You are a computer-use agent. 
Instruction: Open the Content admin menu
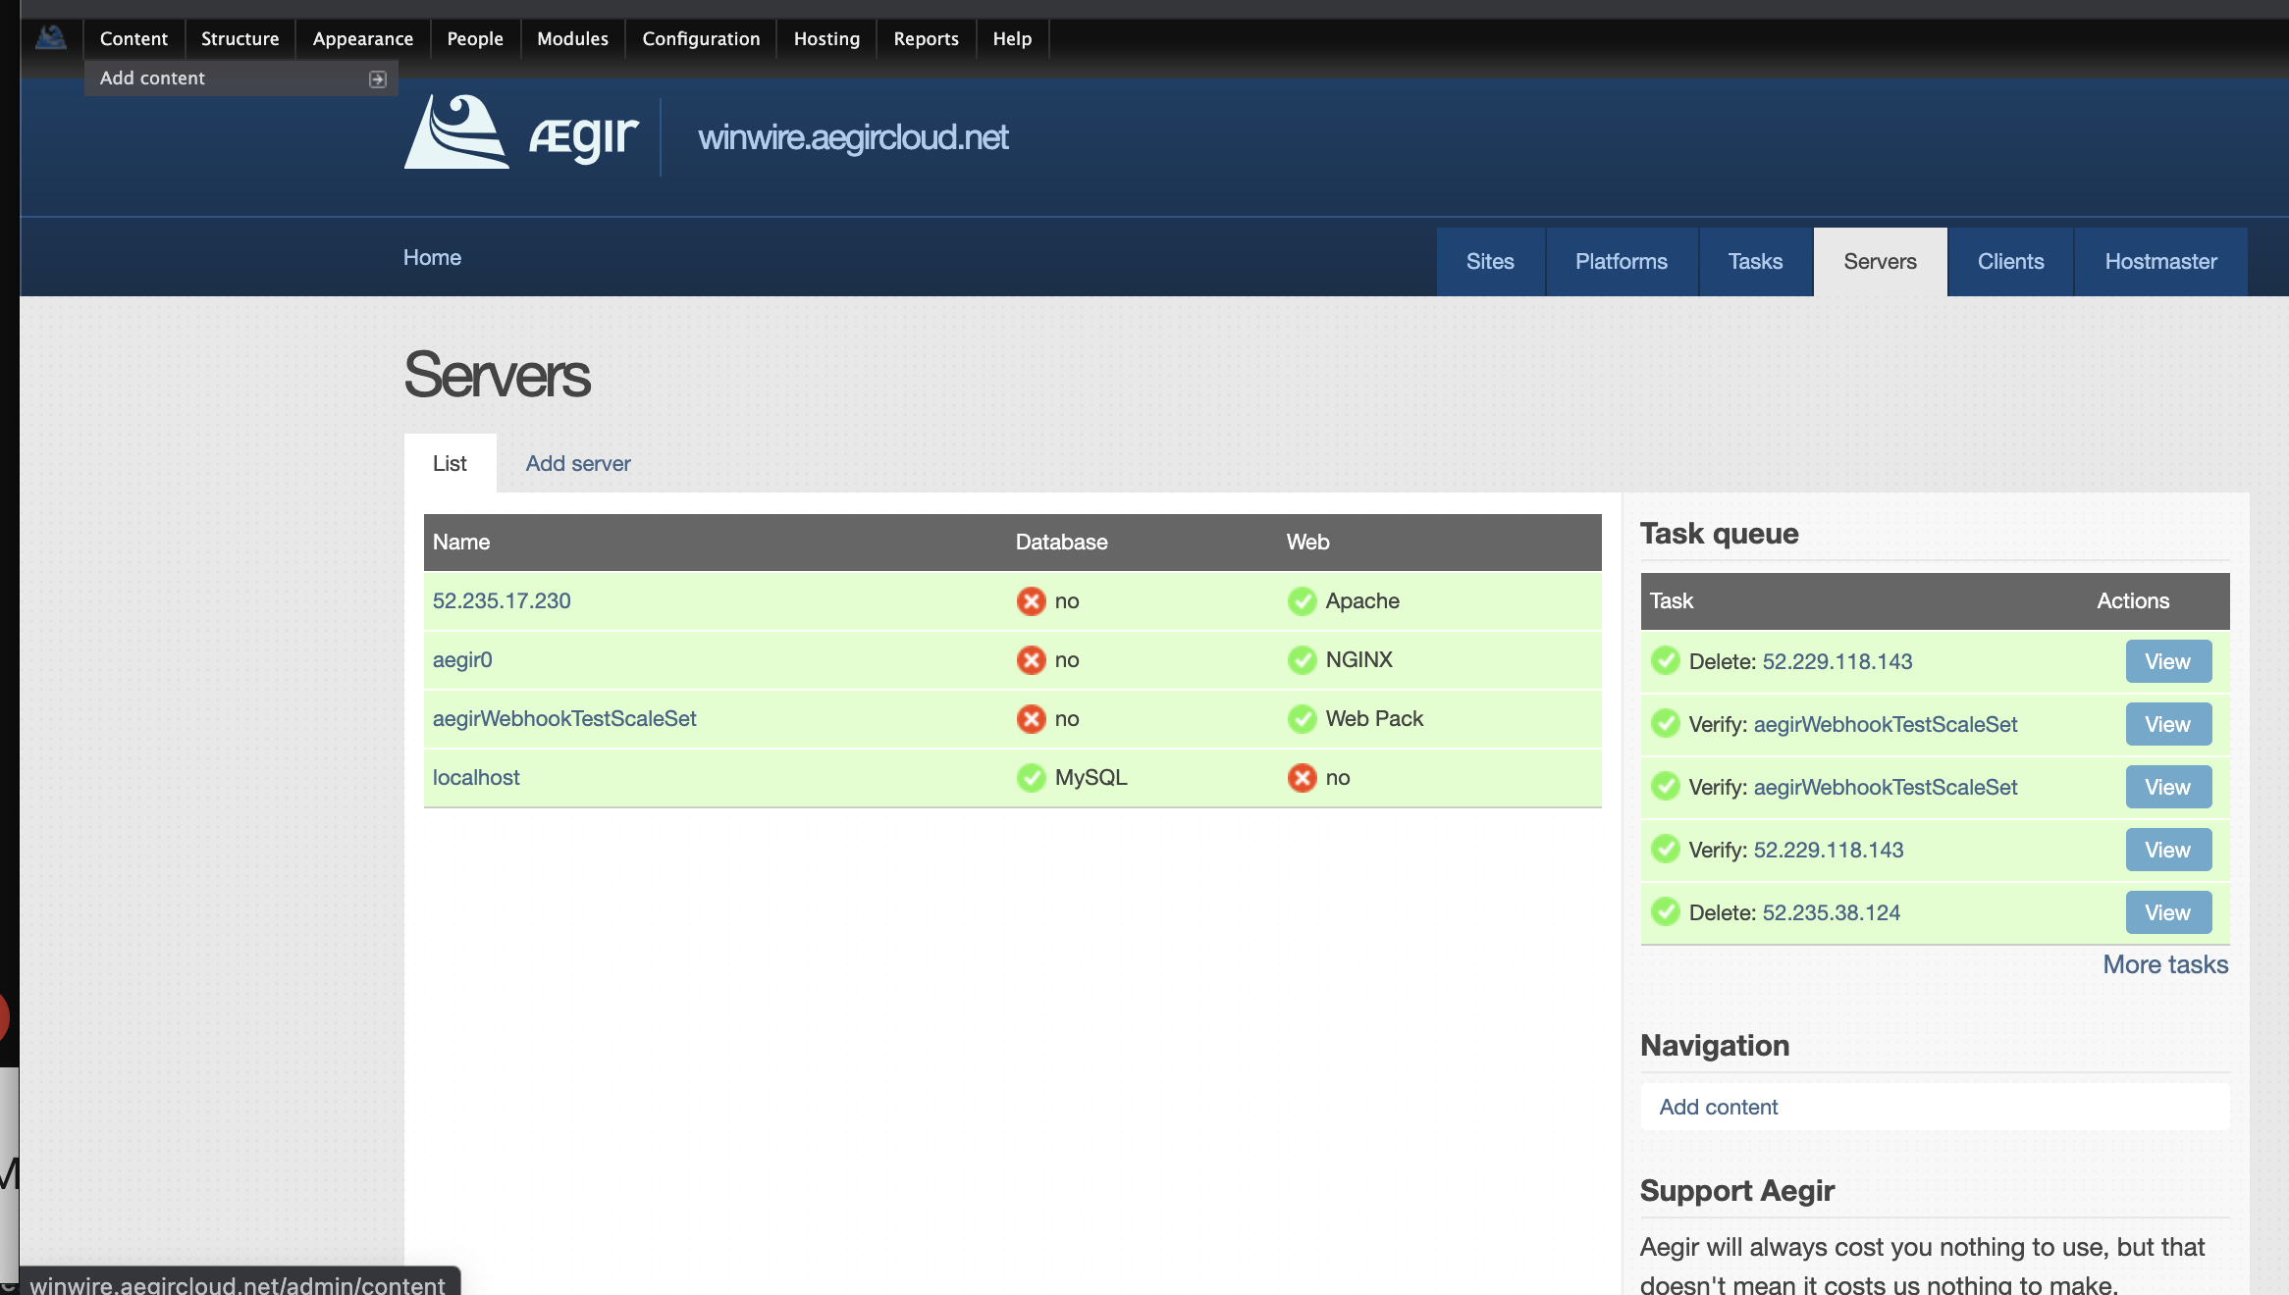point(133,38)
